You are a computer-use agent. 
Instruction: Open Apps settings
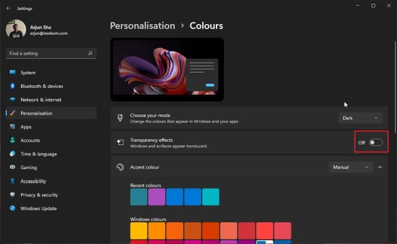(x=51, y=127)
